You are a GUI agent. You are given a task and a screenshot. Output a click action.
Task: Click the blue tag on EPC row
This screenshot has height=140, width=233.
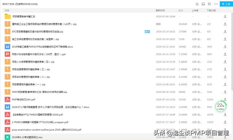click(x=147, y=32)
